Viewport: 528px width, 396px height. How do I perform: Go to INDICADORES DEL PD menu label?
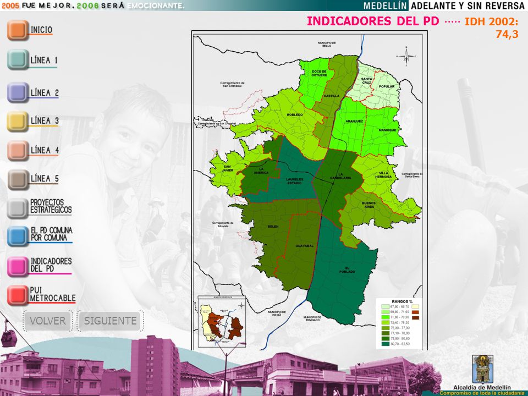[x=51, y=265]
